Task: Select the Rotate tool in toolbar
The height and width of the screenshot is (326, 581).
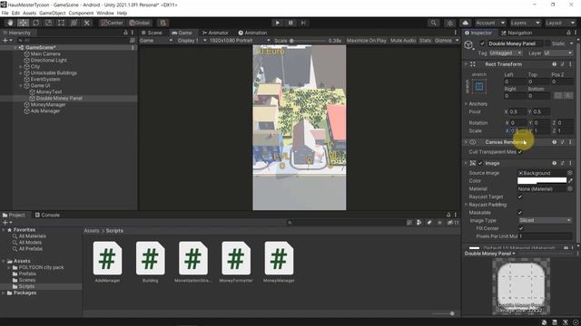Action: (35, 23)
